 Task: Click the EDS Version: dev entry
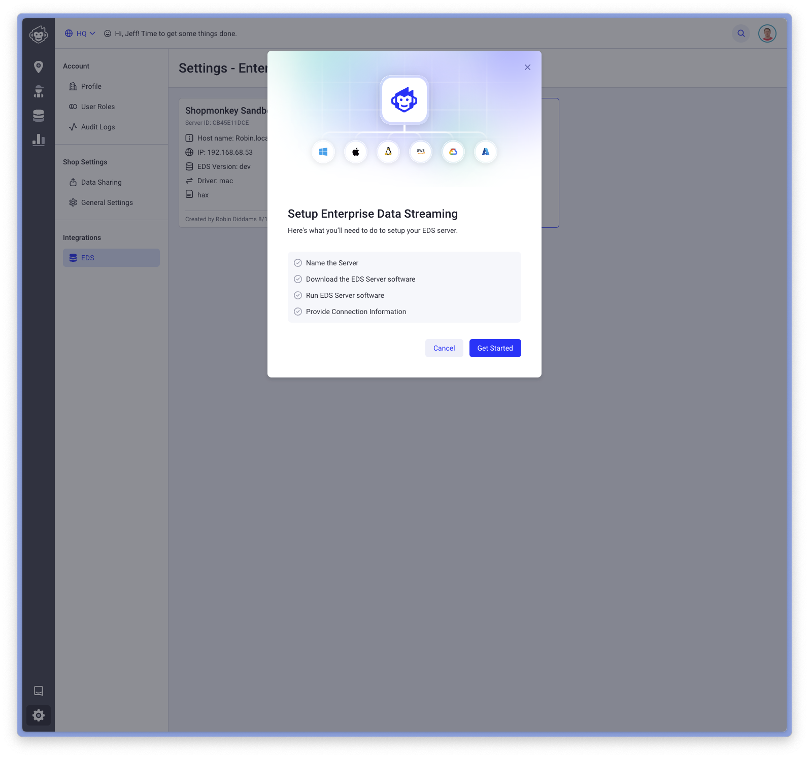[x=224, y=166]
